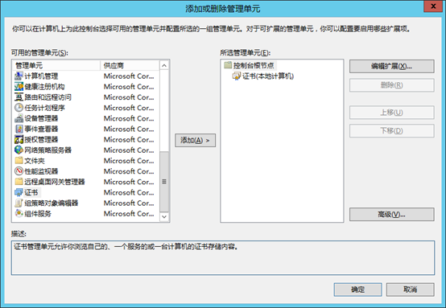The image size is (446, 308).
Task: Select the 证书 snap-in icon in available list
Action: [x=19, y=192]
